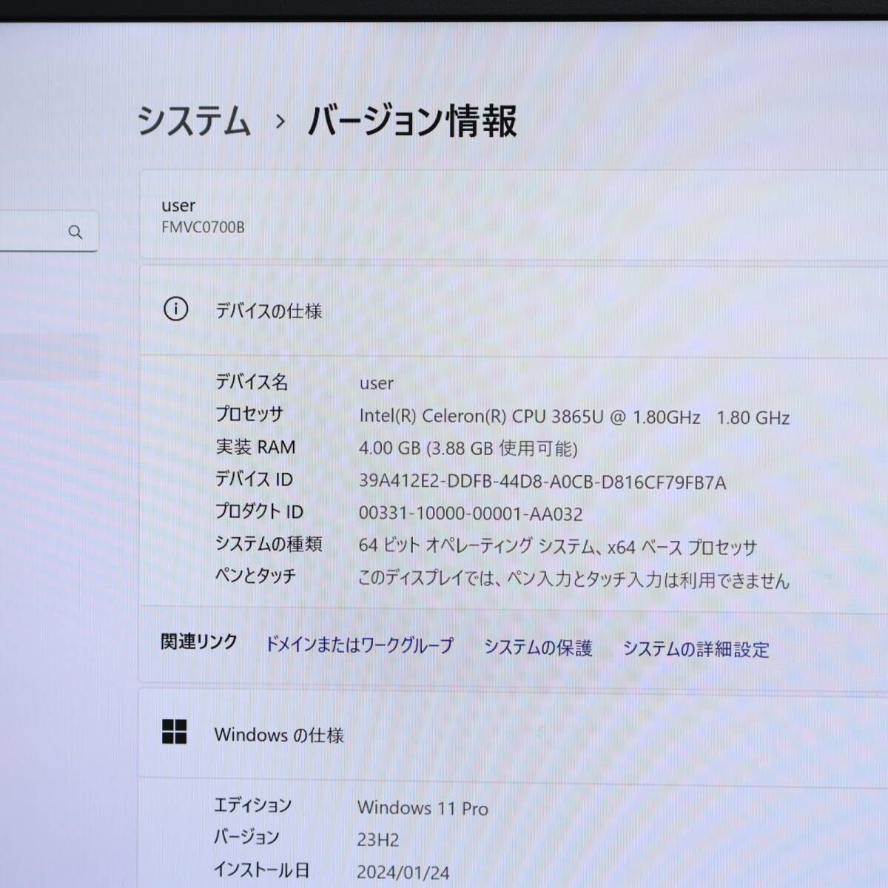This screenshot has height=888, width=888.
Task: Select device name value user in specs
Action: (377, 383)
